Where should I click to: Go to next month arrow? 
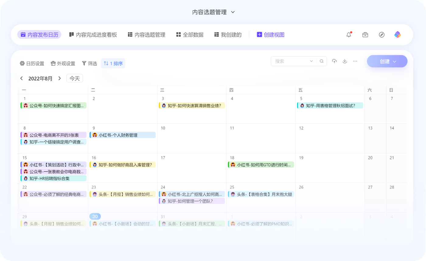(60, 78)
